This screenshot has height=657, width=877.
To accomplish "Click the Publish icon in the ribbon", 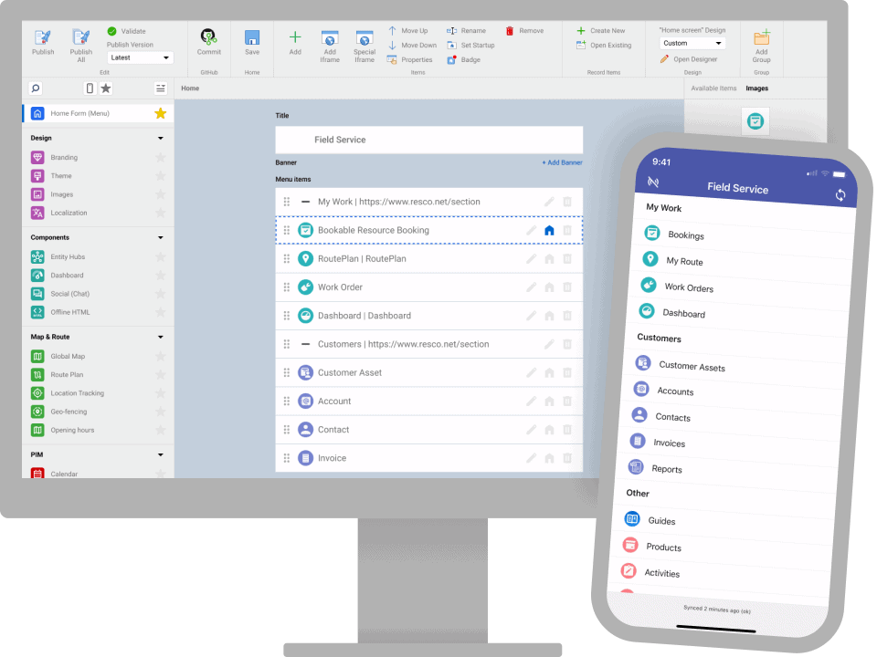I will click(43, 37).
